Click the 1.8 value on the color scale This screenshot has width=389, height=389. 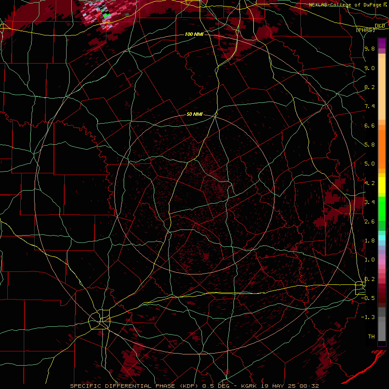click(x=370, y=241)
